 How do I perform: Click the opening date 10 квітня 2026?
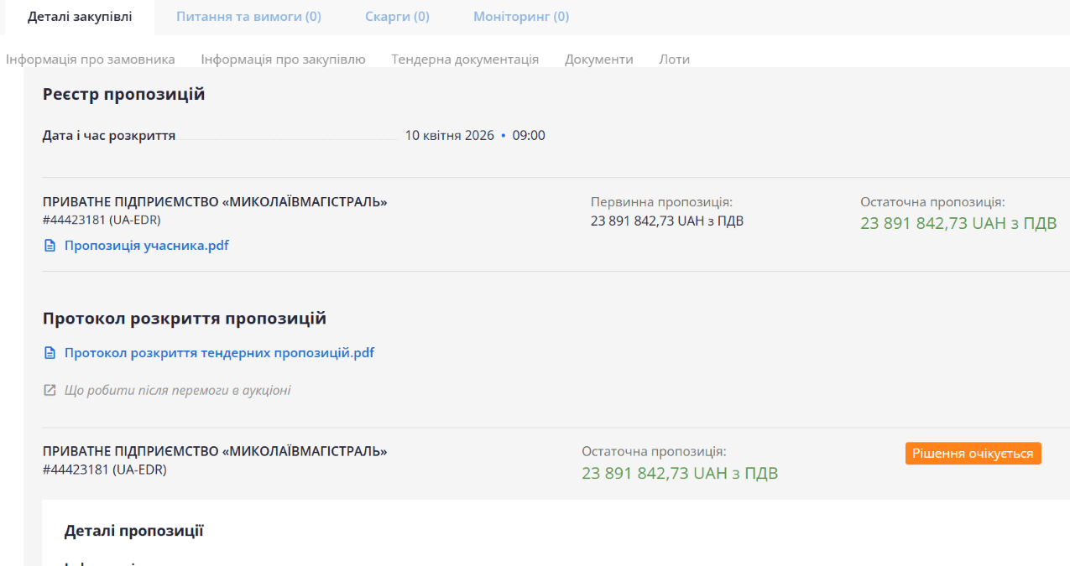[449, 136]
